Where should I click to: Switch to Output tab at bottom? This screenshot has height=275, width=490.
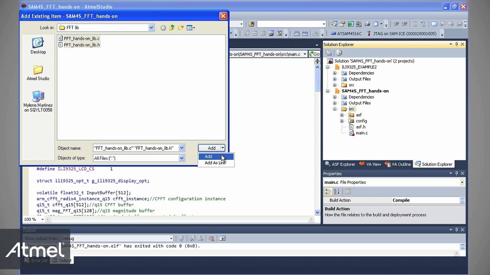pyautogui.click(x=62, y=260)
